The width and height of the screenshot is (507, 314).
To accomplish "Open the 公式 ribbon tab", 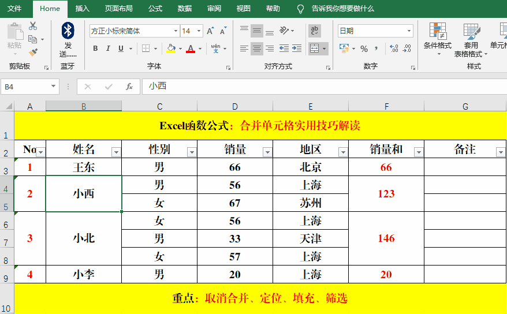I will [x=155, y=9].
